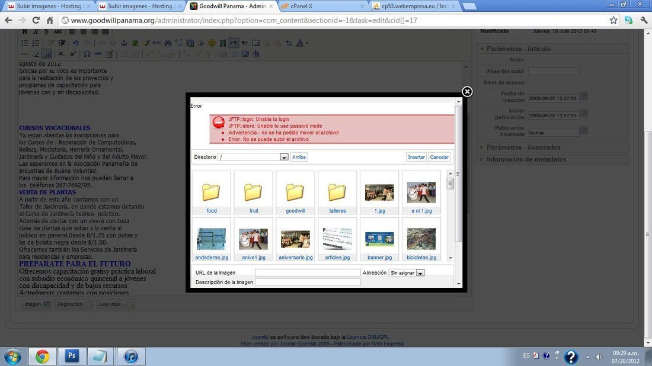Collapse the Parámetros - Artículo panel
Viewport: 652px width, 366px height.
pos(552,49)
